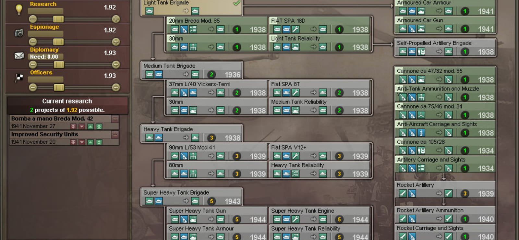This screenshot has width=519, height=240.
Task: Decrease Espionage funding with minus button
Action: tap(33, 42)
